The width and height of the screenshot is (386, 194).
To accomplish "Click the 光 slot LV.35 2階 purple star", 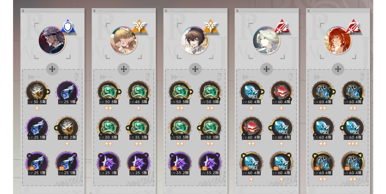I will [180, 164].
